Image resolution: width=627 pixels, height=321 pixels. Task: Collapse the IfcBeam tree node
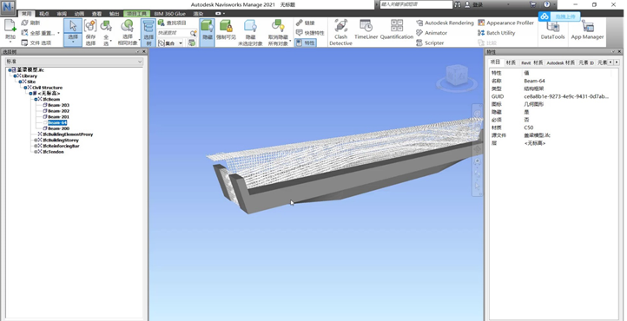[x=36, y=99]
